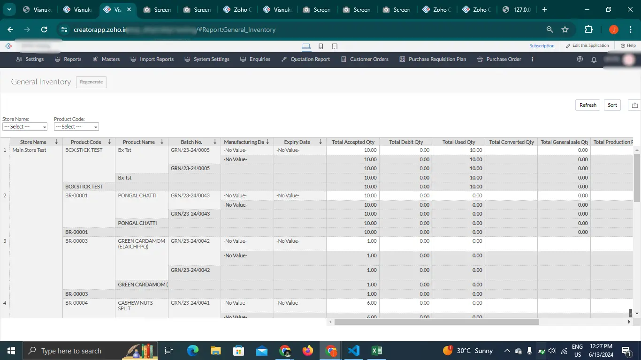Open browser extensions puzzle icon
641x360 pixels.
[588, 29]
